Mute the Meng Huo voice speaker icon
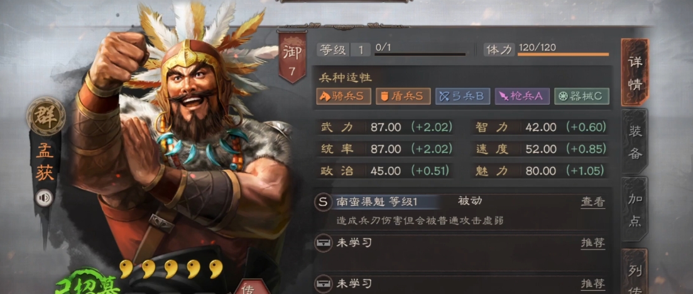Viewport: 693px width, 294px height. coord(44,197)
